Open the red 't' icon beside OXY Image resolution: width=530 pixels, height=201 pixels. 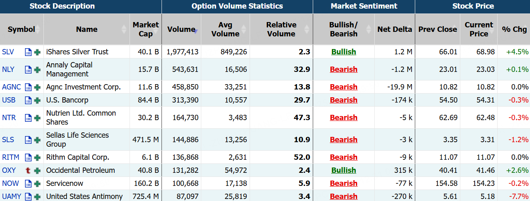click(x=28, y=170)
